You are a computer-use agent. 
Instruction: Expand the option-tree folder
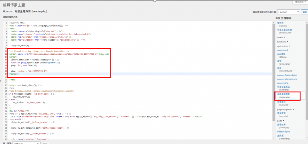[284, 46]
